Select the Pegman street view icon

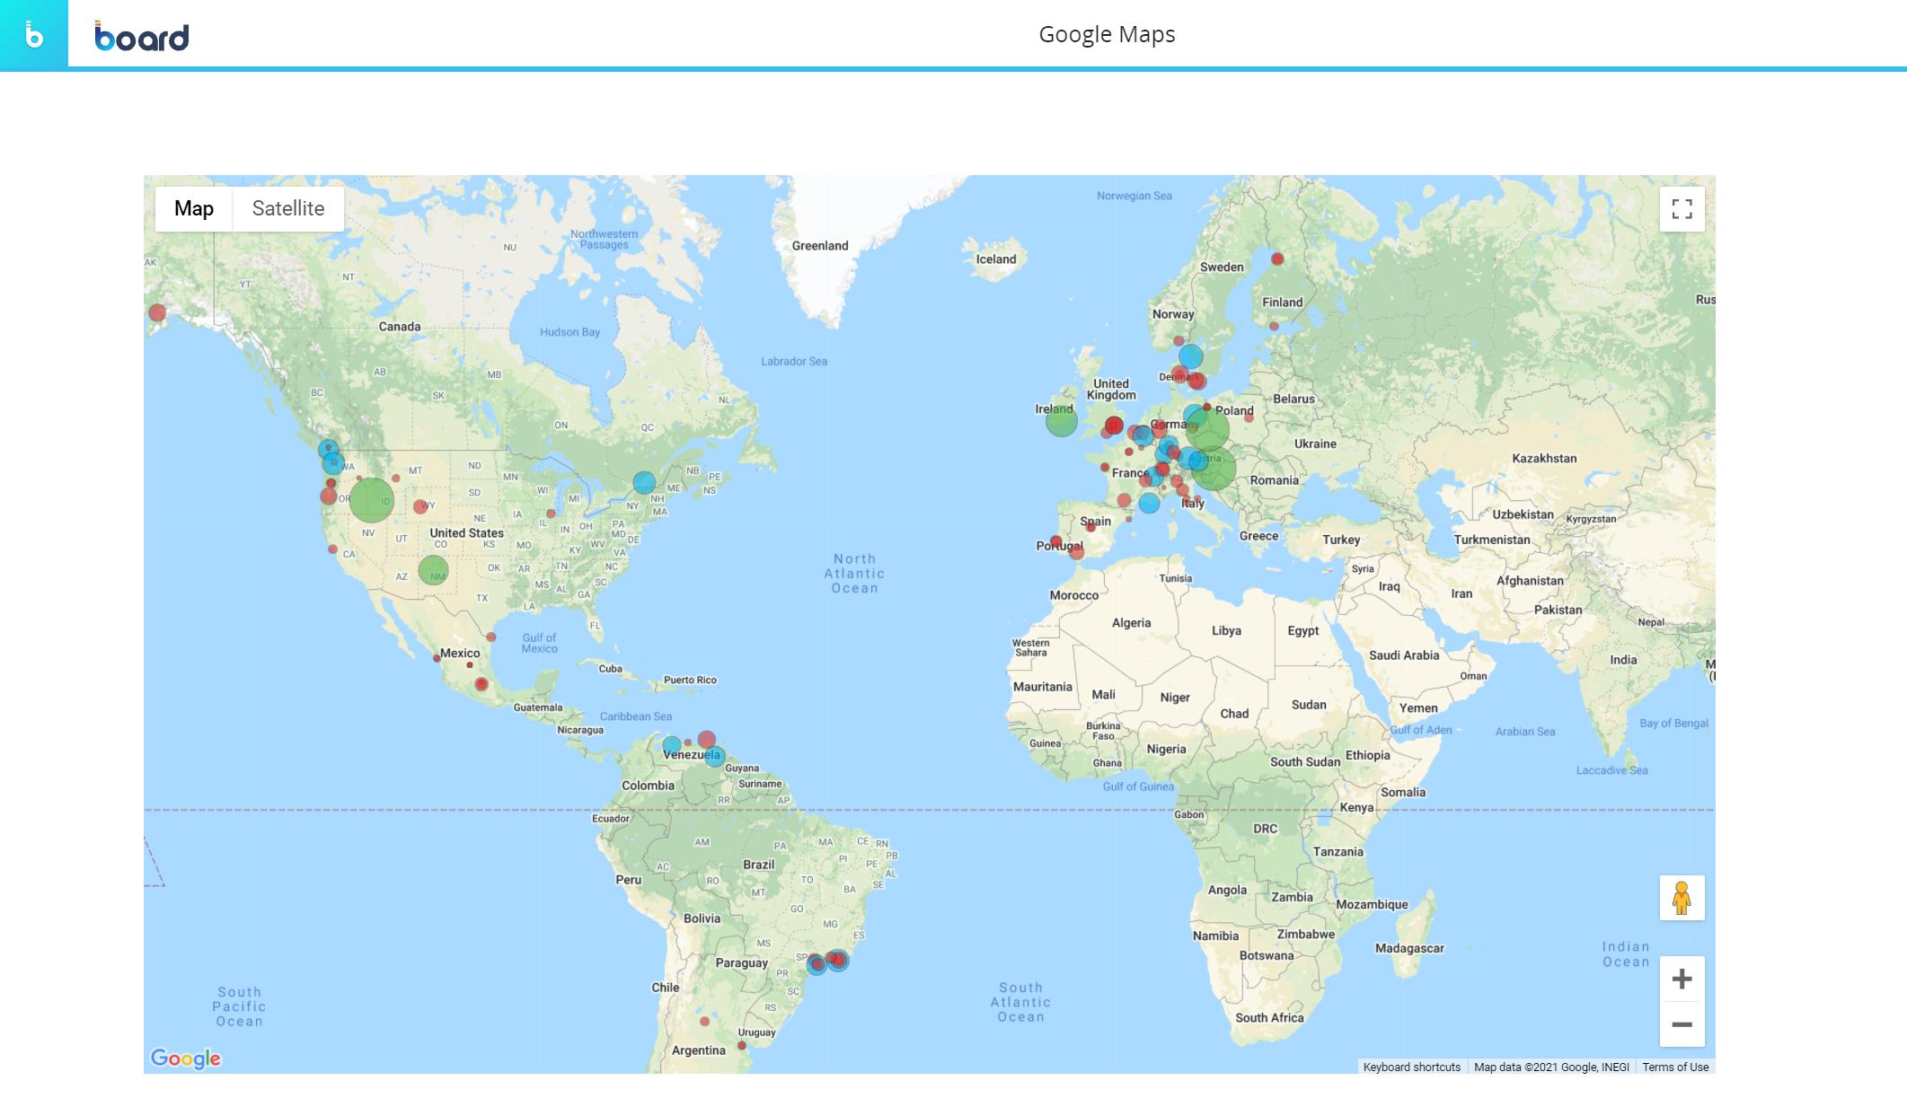point(1682,897)
